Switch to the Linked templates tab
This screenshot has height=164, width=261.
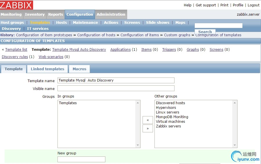pyautogui.click(x=47, y=69)
